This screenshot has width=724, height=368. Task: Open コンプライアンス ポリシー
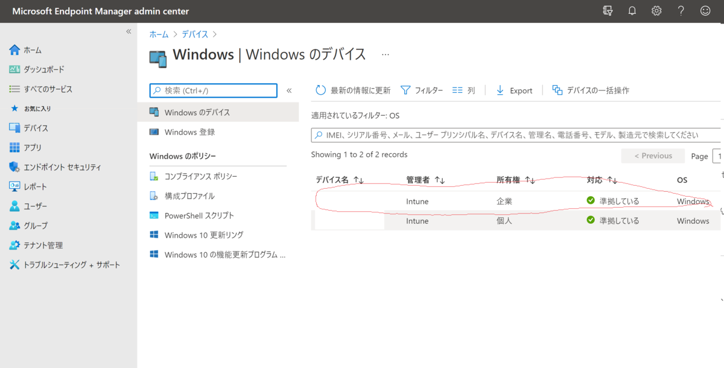pos(201,176)
